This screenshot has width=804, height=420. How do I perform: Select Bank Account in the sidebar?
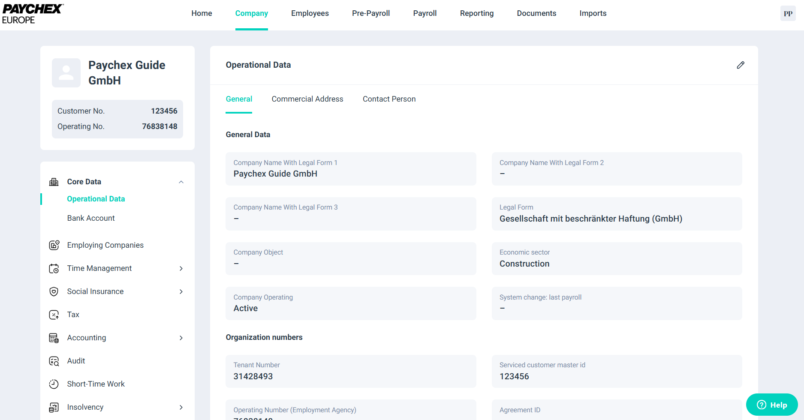pos(91,218)
